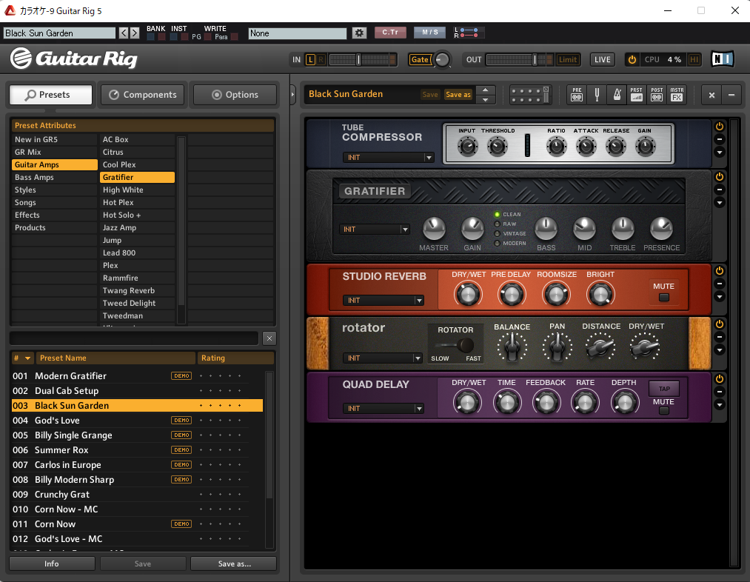Viewport: 750px width, 582px height.
Task: Show the metronome component
Action: (x=617, y=95)
